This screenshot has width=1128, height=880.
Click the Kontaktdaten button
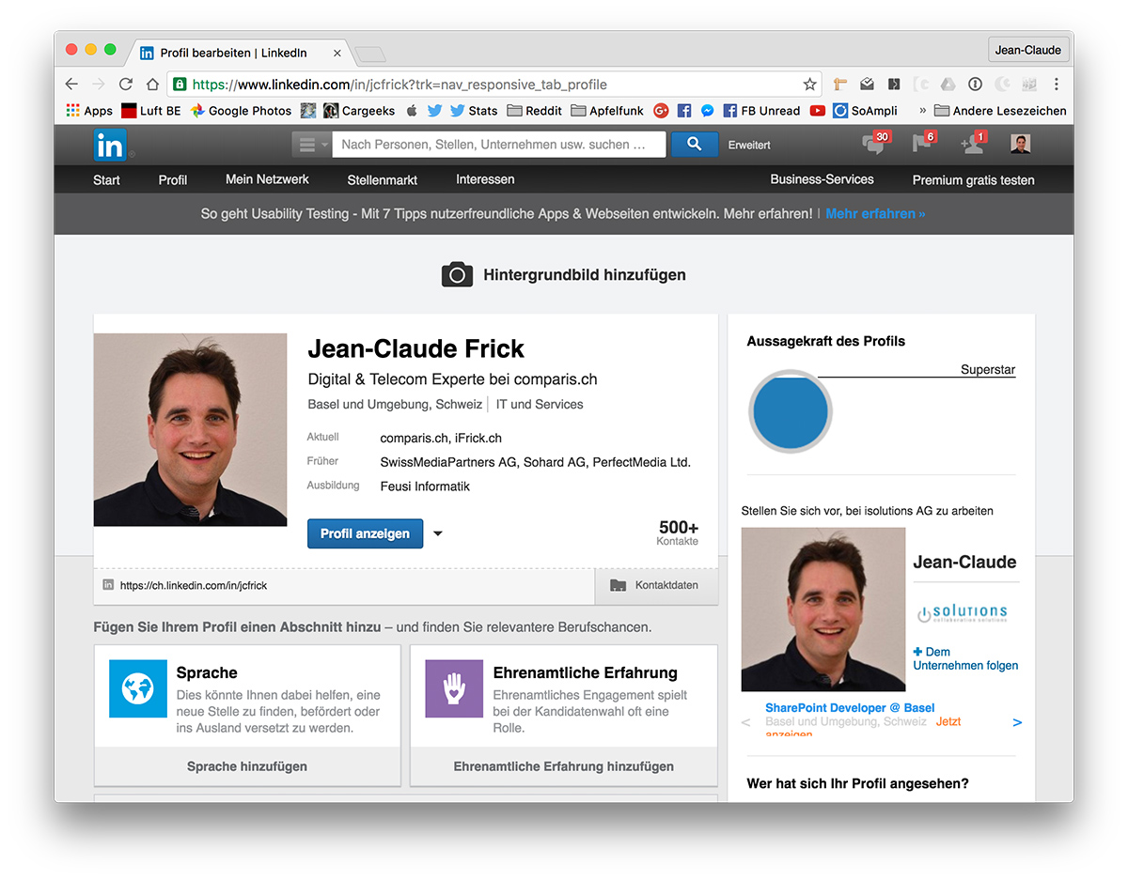coord(656,585)
